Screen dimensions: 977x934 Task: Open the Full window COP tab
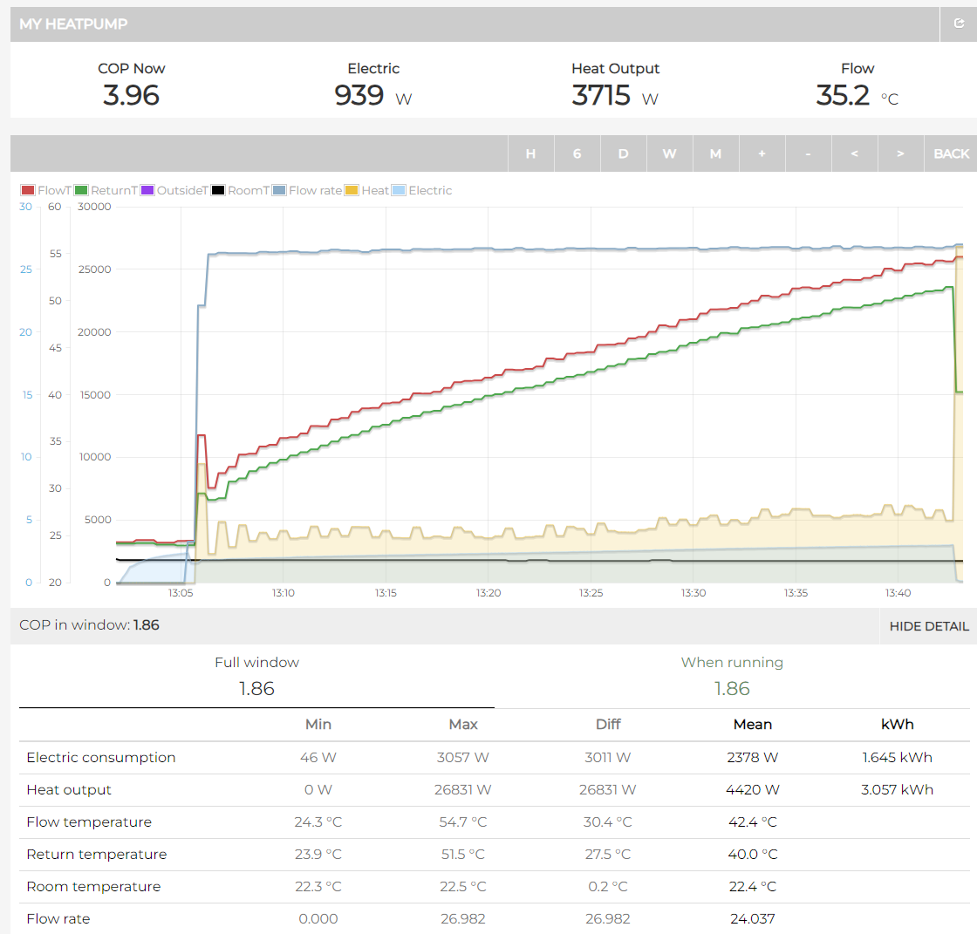point(256,676)
